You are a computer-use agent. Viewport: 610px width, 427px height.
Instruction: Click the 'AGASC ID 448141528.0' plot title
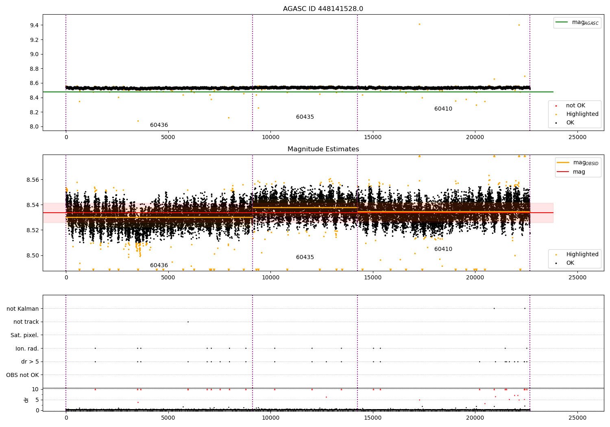(323, 9)
